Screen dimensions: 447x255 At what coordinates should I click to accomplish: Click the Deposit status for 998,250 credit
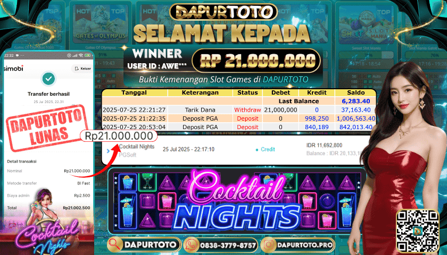click(x=247, y=118)
